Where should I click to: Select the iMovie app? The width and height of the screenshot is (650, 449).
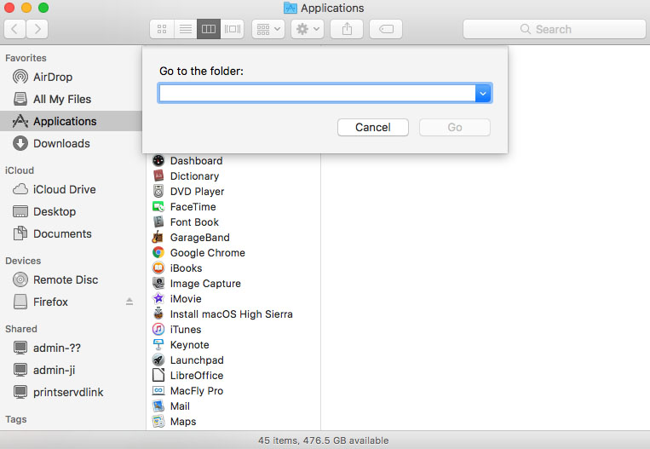pos(186,299)
